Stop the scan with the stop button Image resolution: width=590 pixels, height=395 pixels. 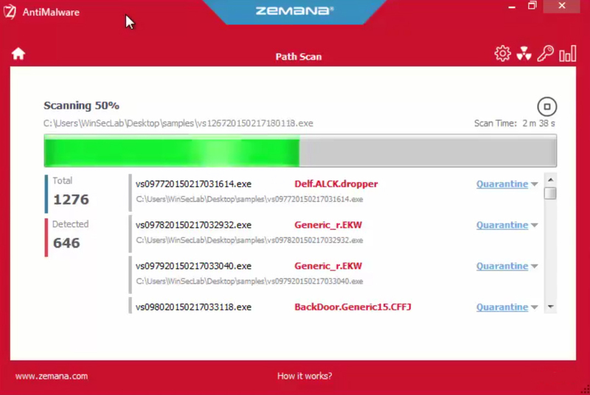tap(546, 107)
